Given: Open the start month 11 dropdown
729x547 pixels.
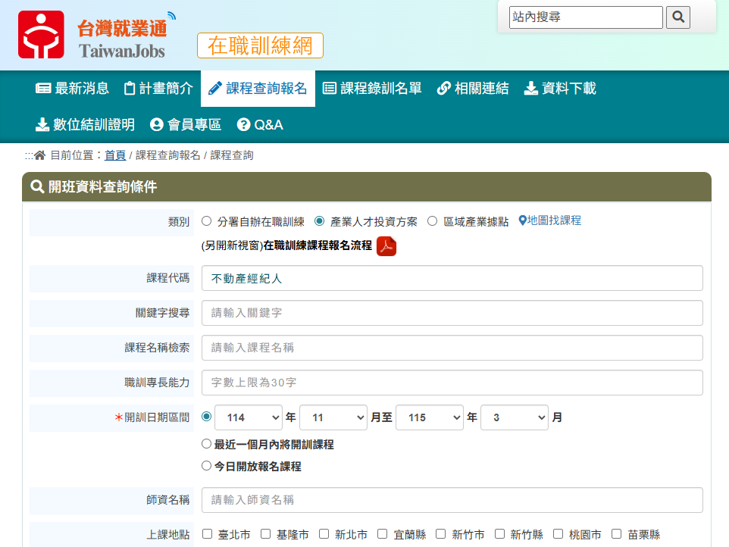Looking at the screenshot, I should tap(333, 417).
